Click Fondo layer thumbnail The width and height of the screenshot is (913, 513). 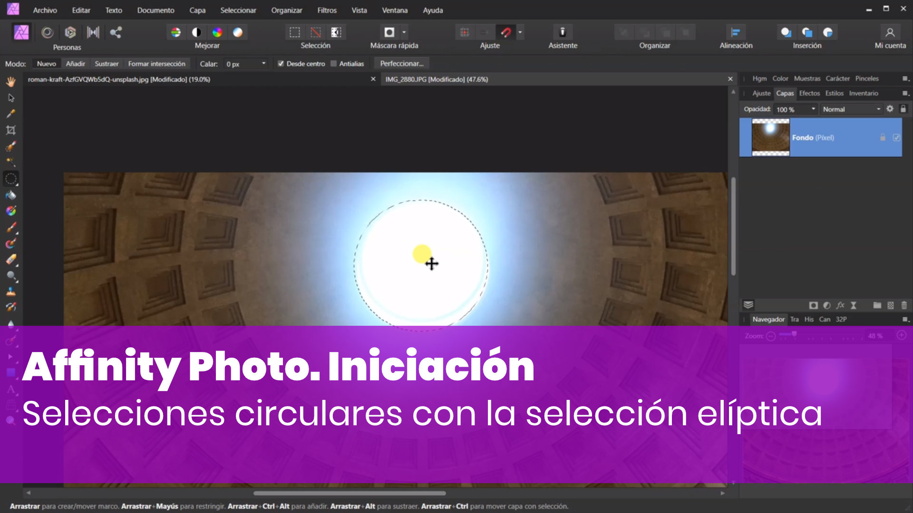pos(770,138)
